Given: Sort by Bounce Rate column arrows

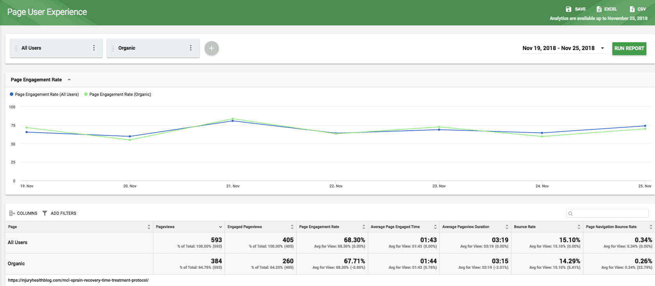Looking at the screenshot, I should click(579, 227).
